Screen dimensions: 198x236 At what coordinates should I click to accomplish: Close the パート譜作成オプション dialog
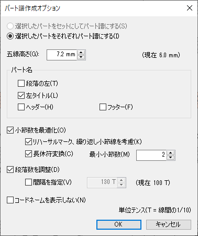tap(190, 8)
